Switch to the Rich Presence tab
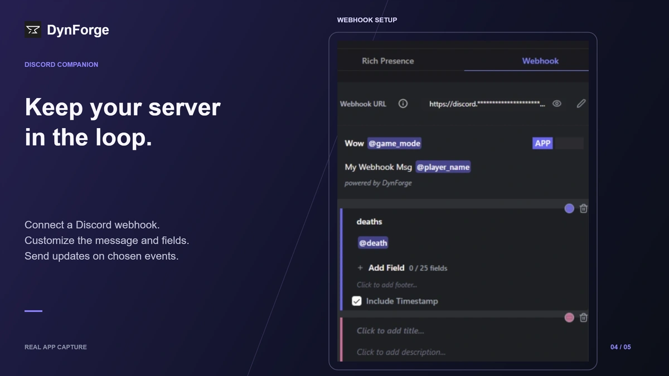This screenshot has width=669, height=376. click(x=388, y=61)
